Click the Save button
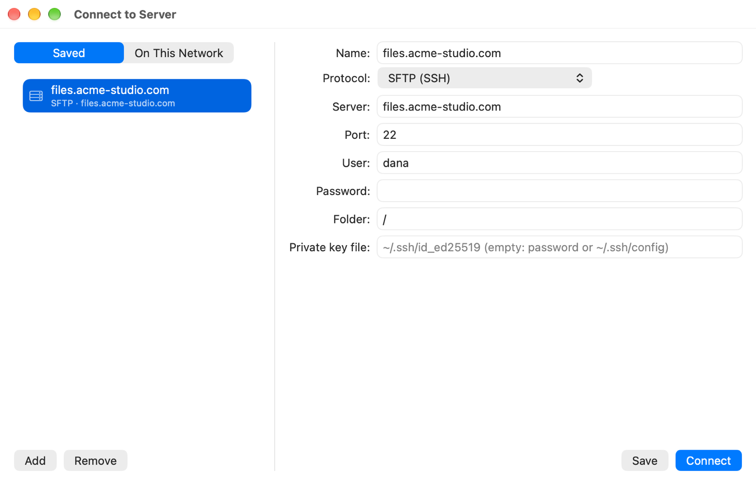Screen dimensions: 756x485 (x=644, y=460)
